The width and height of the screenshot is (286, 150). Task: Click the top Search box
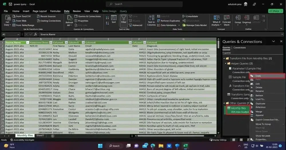[144, 4]
